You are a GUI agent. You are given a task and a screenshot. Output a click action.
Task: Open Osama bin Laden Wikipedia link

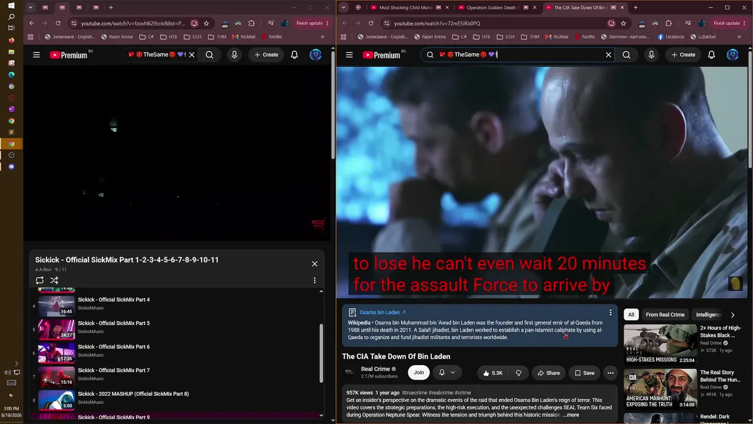(x=382, y=312)
